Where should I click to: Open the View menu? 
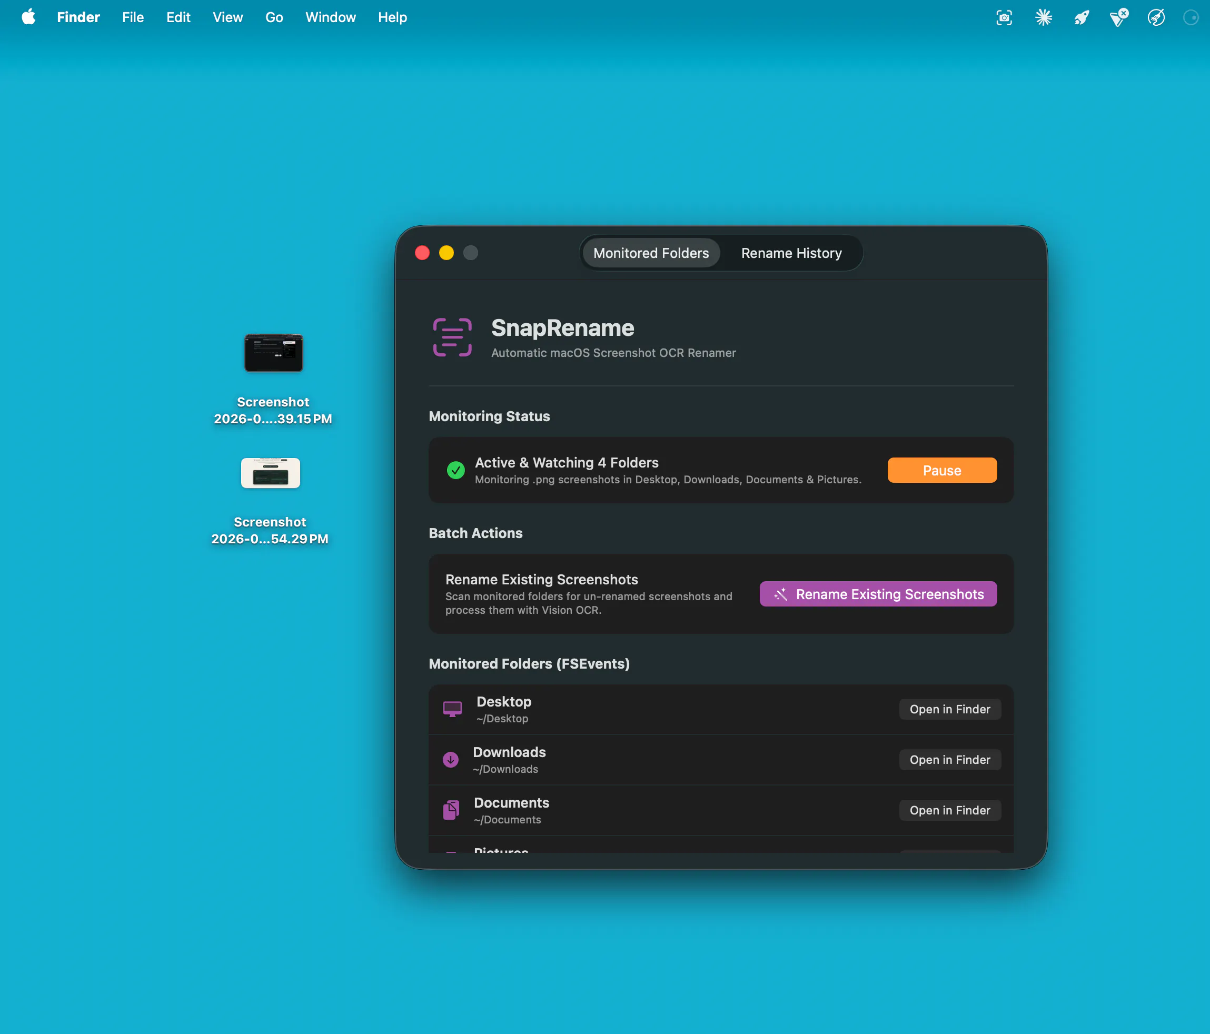[228, 17]
